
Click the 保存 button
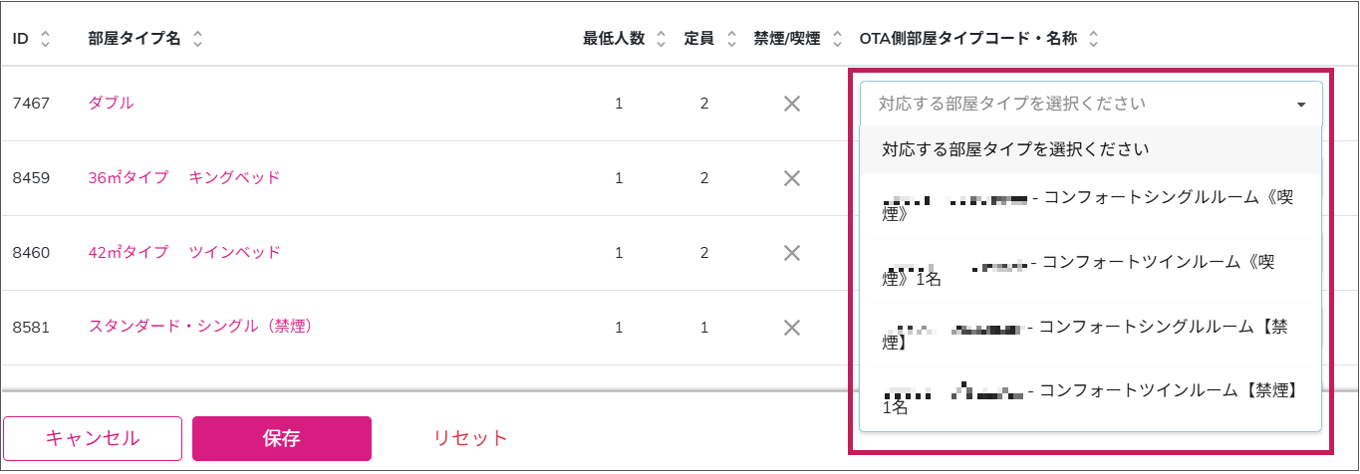click(x=282, y=438)
